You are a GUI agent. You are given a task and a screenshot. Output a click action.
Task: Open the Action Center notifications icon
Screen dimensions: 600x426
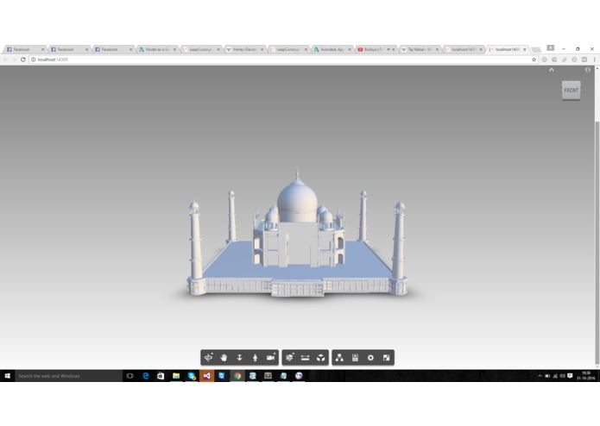(x=570, y=376)
